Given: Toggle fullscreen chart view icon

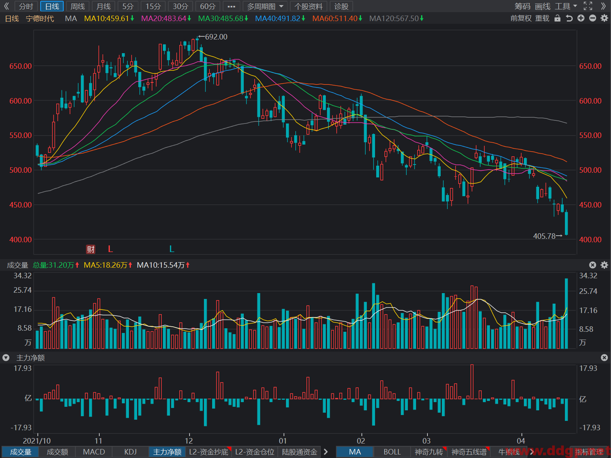Looking at the screenshot, I should [588, 6].
